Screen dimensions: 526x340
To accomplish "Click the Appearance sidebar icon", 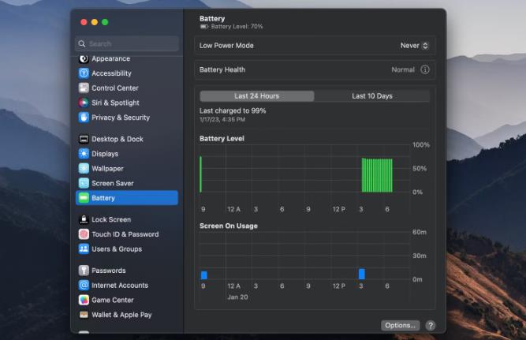I will (84, 58).
